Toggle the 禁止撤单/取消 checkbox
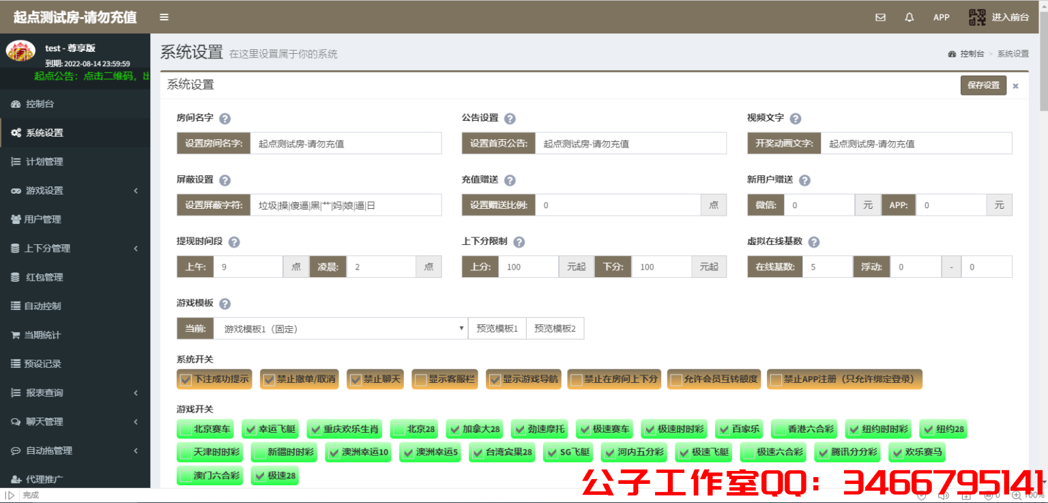The image size is (1048, 503). pyautogui.click(x=268, y=379)
